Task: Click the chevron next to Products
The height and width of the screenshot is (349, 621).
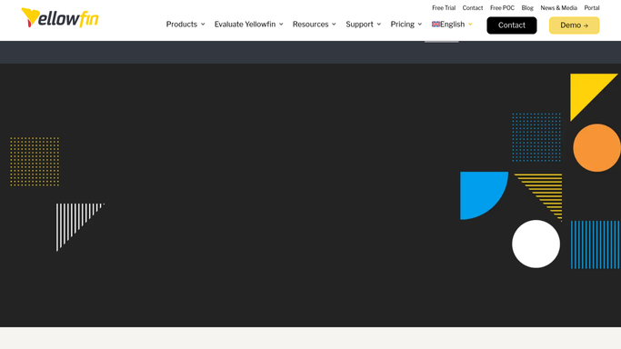Action: [x=203, y=25]
